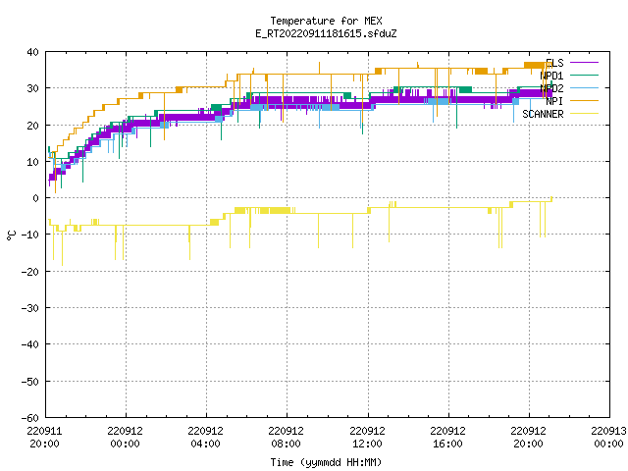Click the NPI legend label
This screenshot has width=628, height=471.
point(554,101)
